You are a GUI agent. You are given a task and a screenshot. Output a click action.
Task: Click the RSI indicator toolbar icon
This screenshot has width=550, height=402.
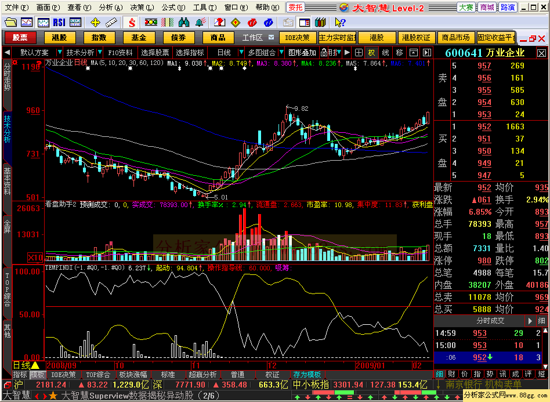coord(59,23)
